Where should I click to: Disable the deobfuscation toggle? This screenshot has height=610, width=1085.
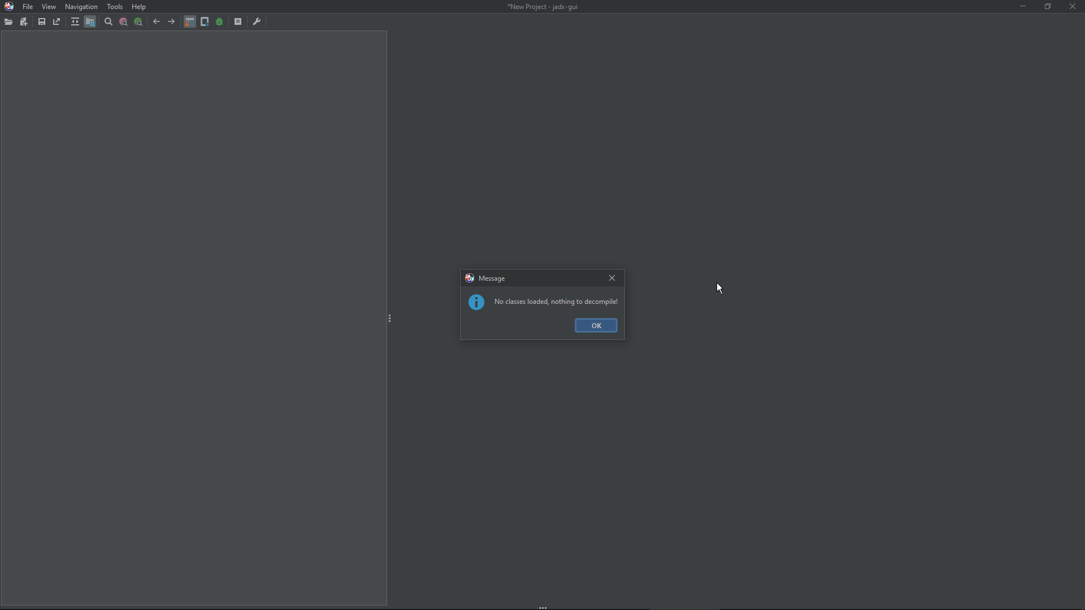[x=189, y=21]
